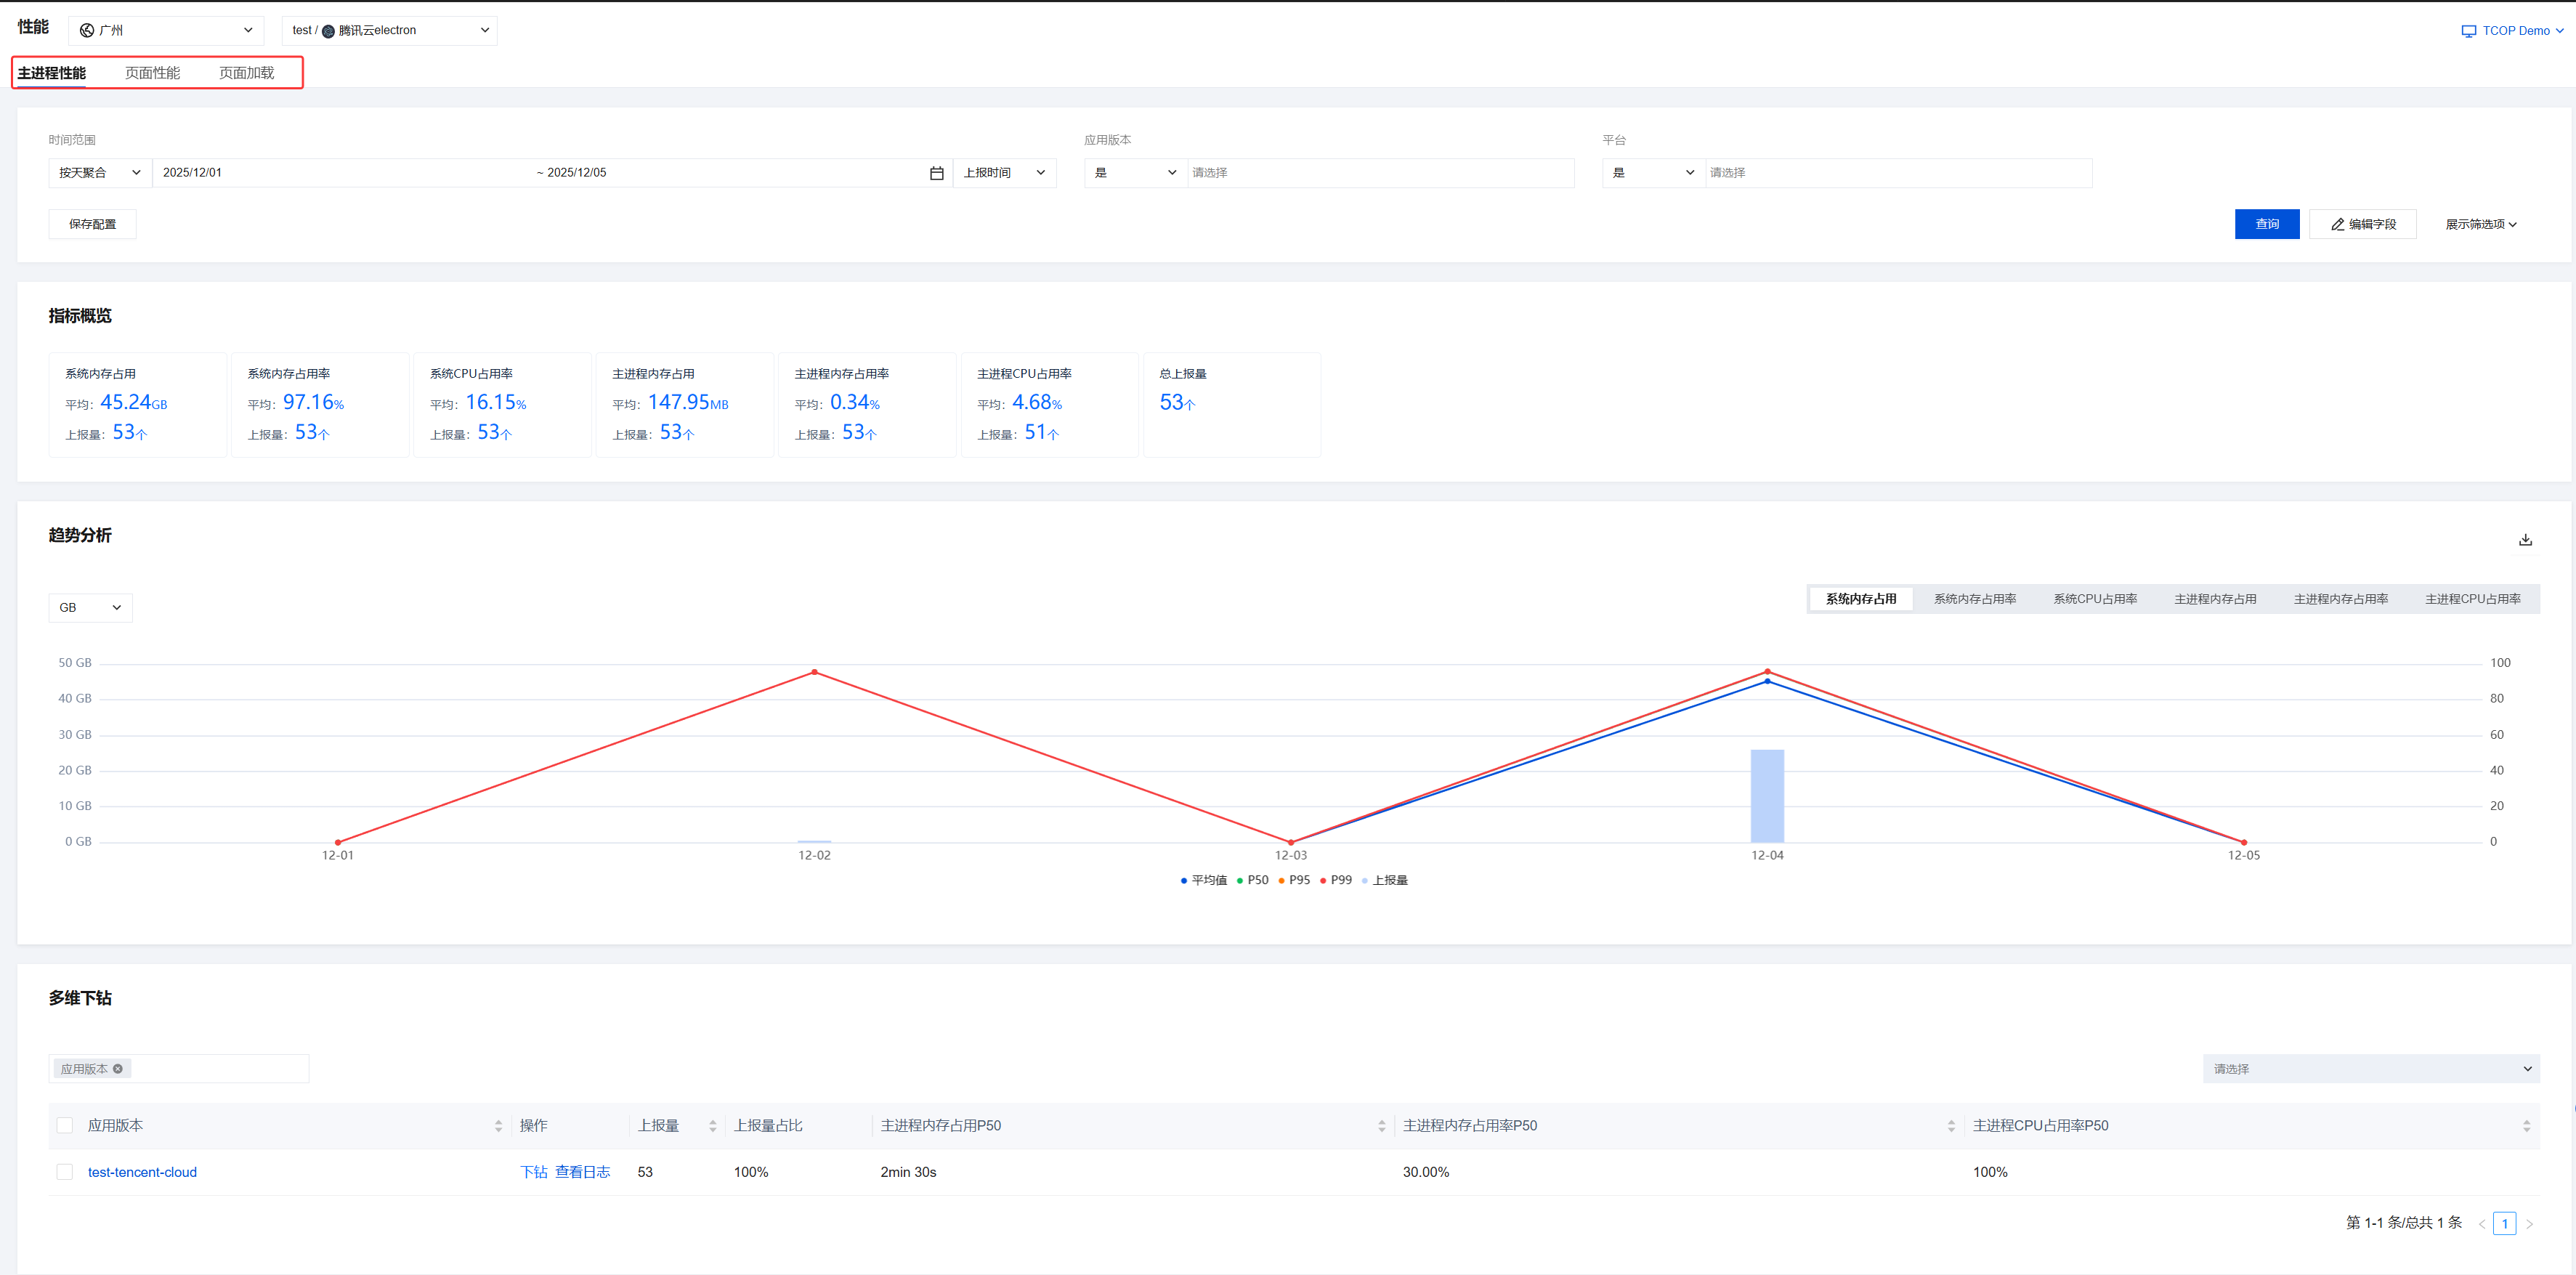Image resolution: width=2576 pixels, height=1275 pixels.
Task: Sort by 应用版本 column arrows
Action: pos(498,1126)
